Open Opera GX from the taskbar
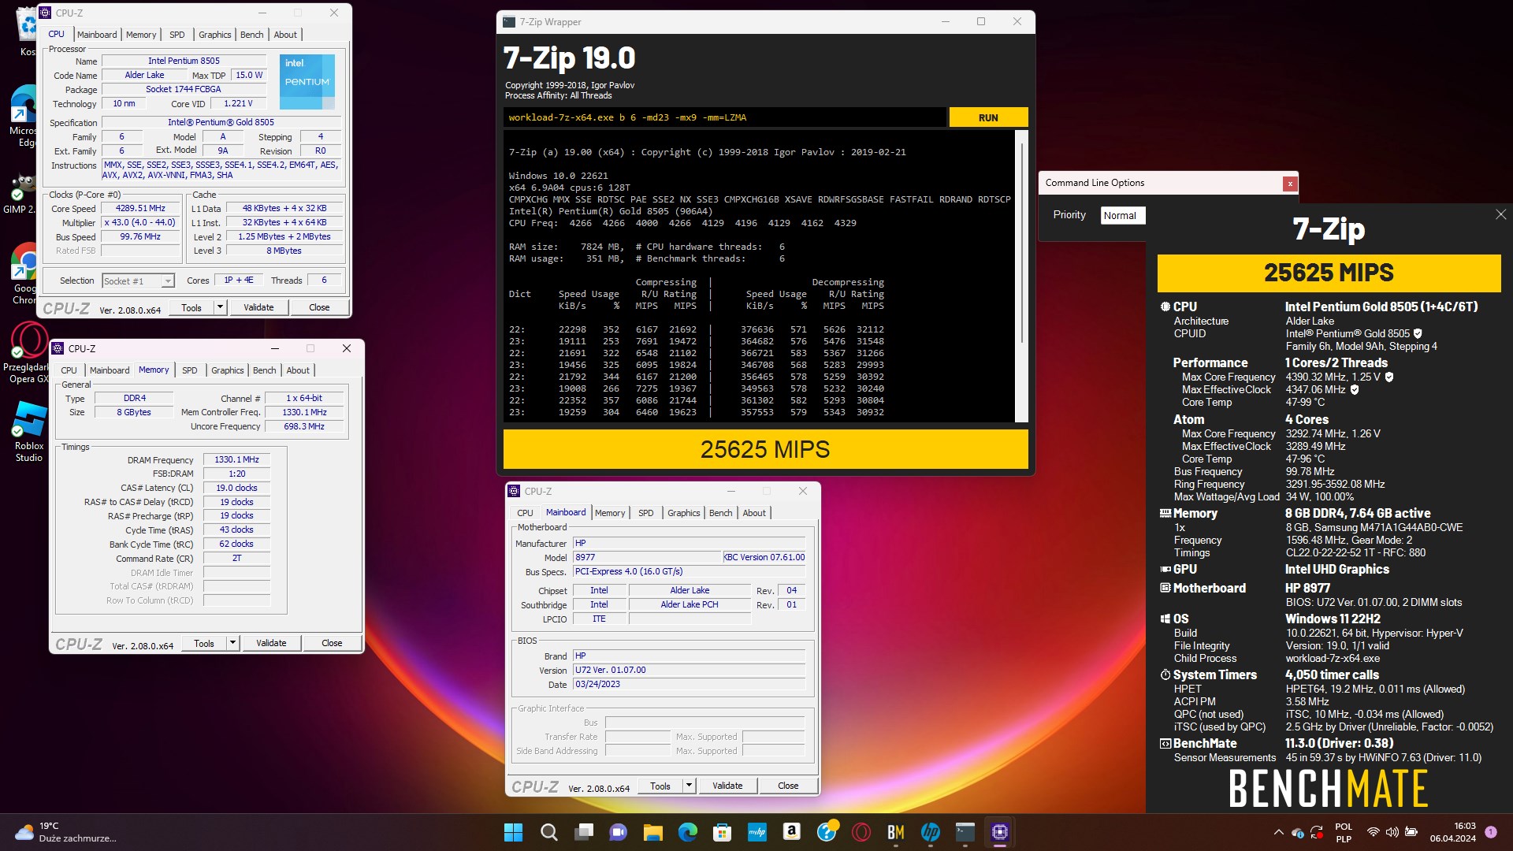The image size is (1513, 851). [x=861, y=832]
